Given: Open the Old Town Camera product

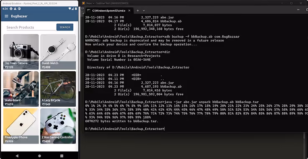Looking at the screenshot, I should coord(21,52).
